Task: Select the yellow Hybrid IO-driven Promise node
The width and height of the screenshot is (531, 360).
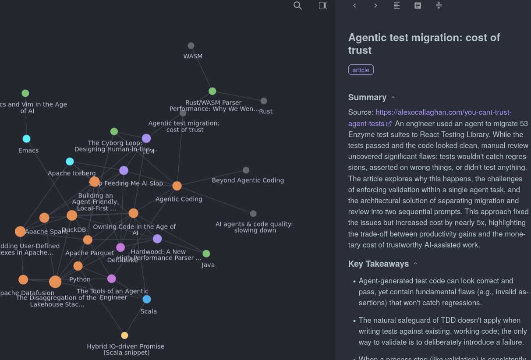Action: click(124, 335)
